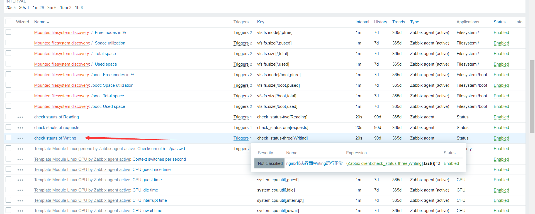Open trigger nginx状态界面Writing运行正常 in popup
Image resolution: width=535 pixels, height=214 pixels.
click(314, 163)
